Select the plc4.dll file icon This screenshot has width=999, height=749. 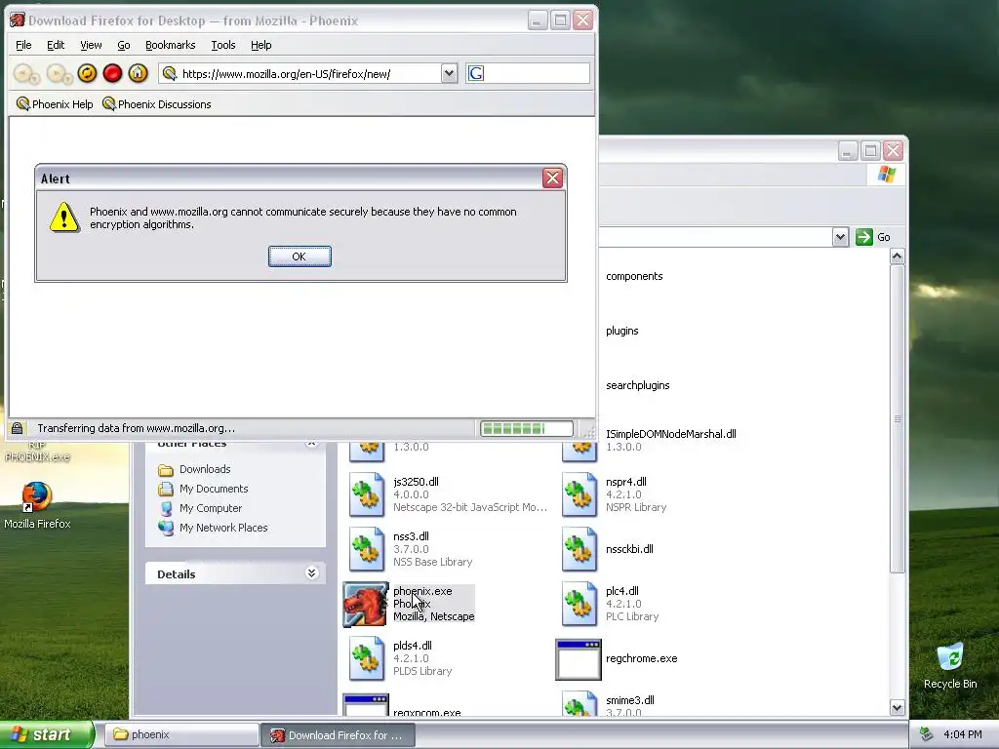point(579,604)
